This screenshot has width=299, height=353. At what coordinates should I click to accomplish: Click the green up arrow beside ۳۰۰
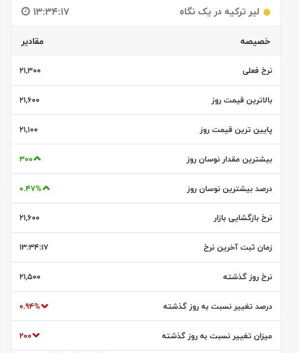pos(37,159)
